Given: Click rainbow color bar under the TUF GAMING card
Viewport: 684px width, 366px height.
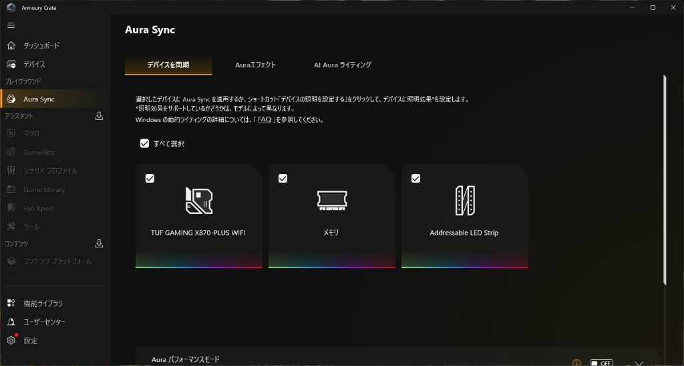Looking at the screenshot, I should 199,267.
